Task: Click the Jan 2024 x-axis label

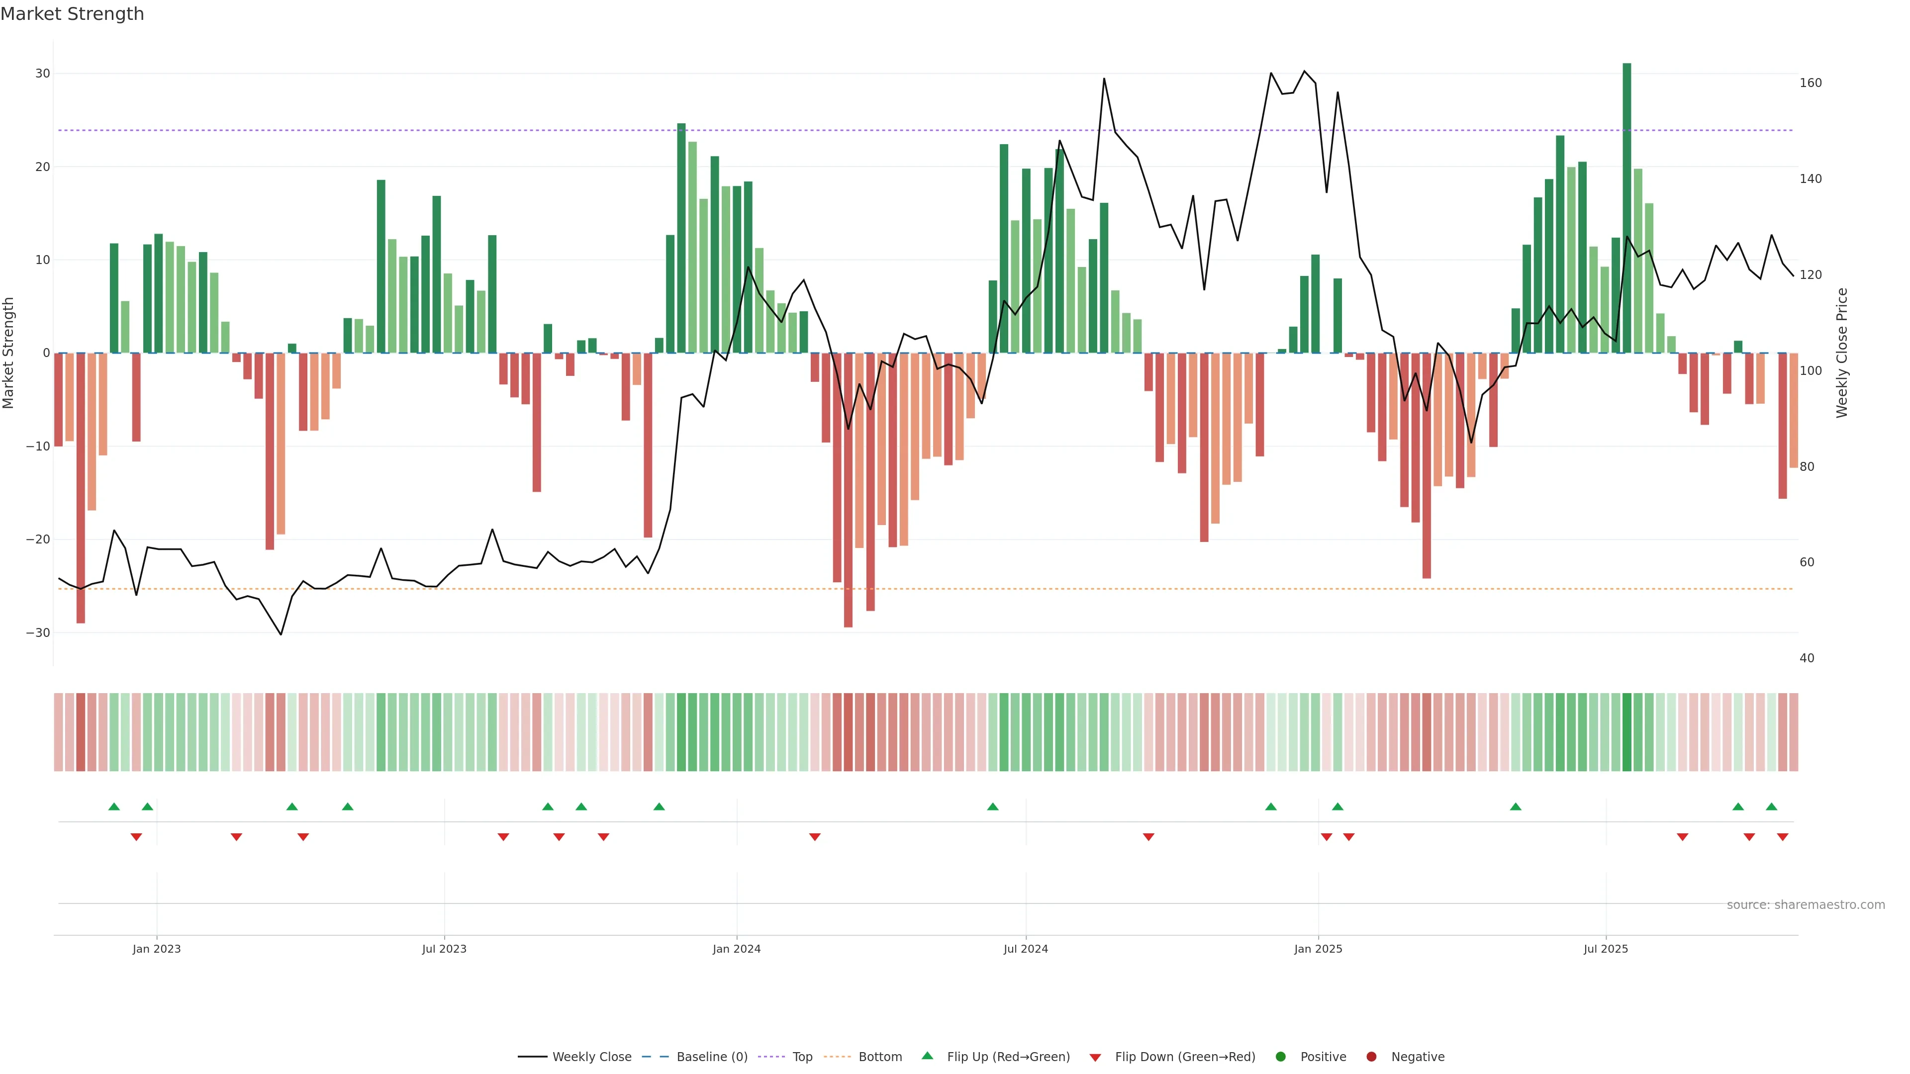Action: [736, 949]
